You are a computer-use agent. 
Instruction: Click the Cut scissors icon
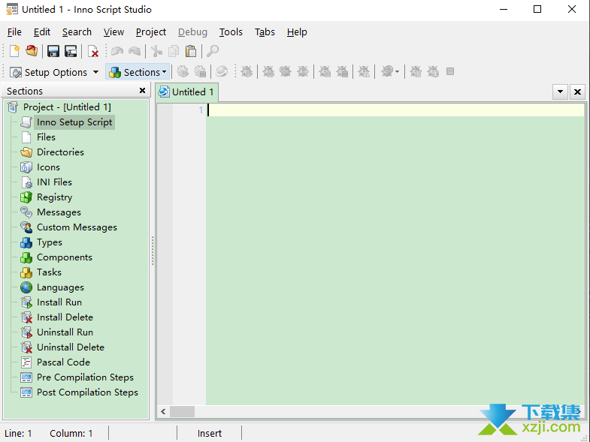coord(156,51)
